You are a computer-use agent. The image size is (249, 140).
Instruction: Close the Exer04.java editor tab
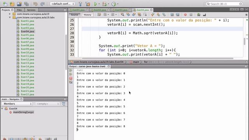point(151,10)
